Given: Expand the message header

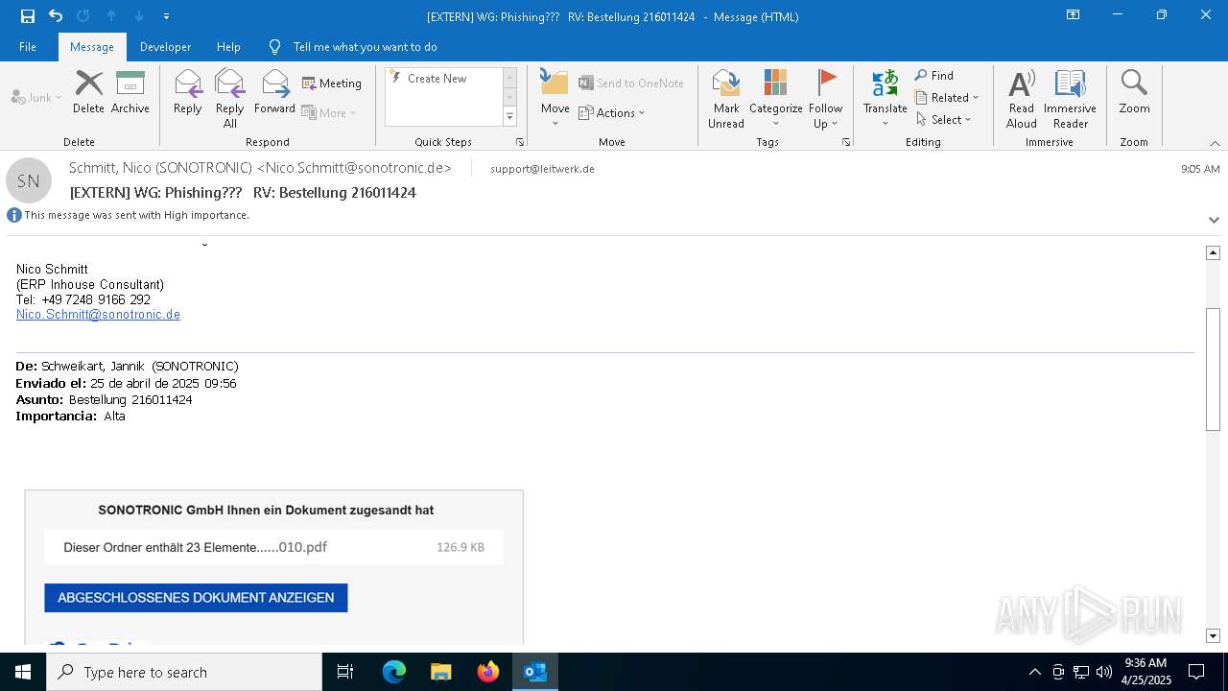Looking at the screenshot, I should click(x=1214, y=220).
